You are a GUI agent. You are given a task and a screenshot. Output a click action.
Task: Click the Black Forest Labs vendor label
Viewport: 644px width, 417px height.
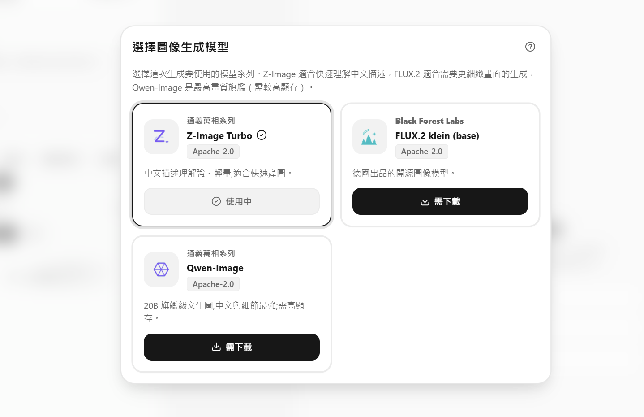[x=429, y=121]
